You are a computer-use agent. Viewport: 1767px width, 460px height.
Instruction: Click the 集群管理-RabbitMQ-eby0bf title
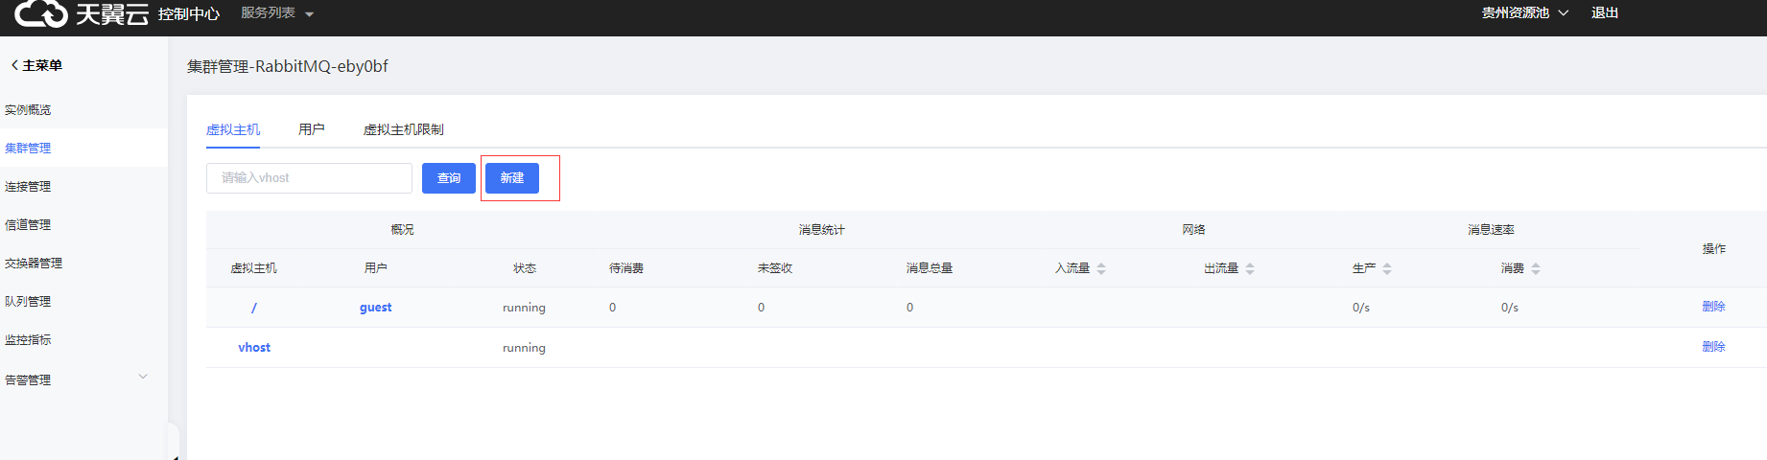click(288, 66)
